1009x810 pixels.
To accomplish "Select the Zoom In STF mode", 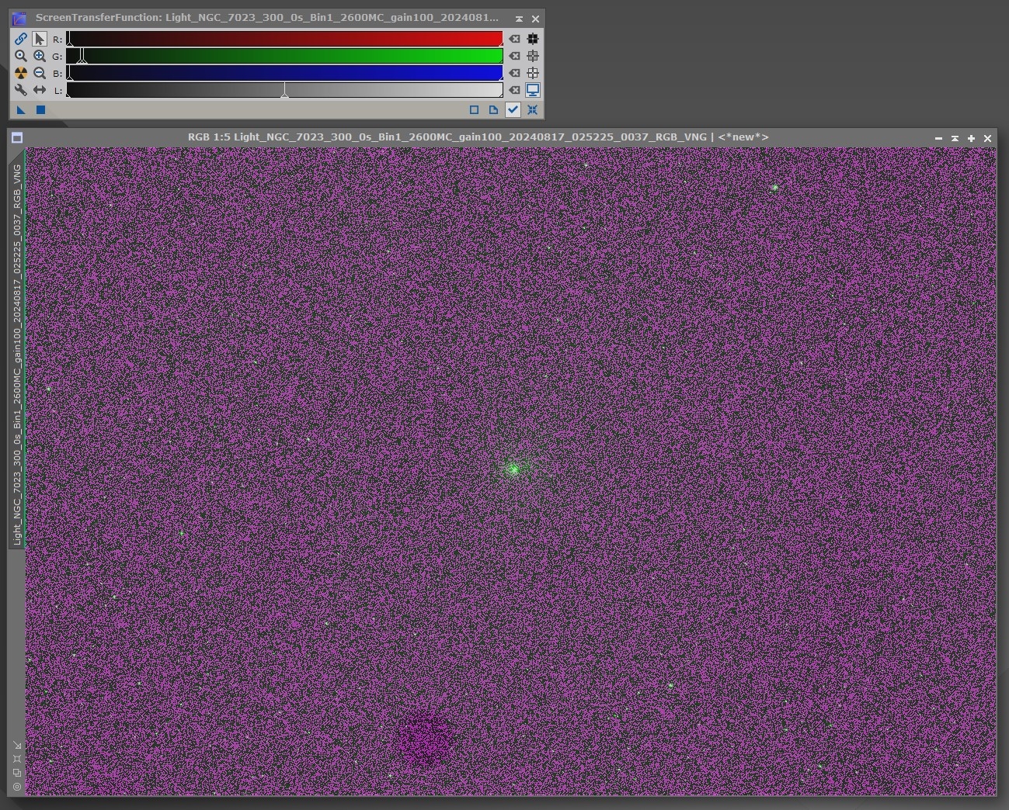I will click(40, 56).
